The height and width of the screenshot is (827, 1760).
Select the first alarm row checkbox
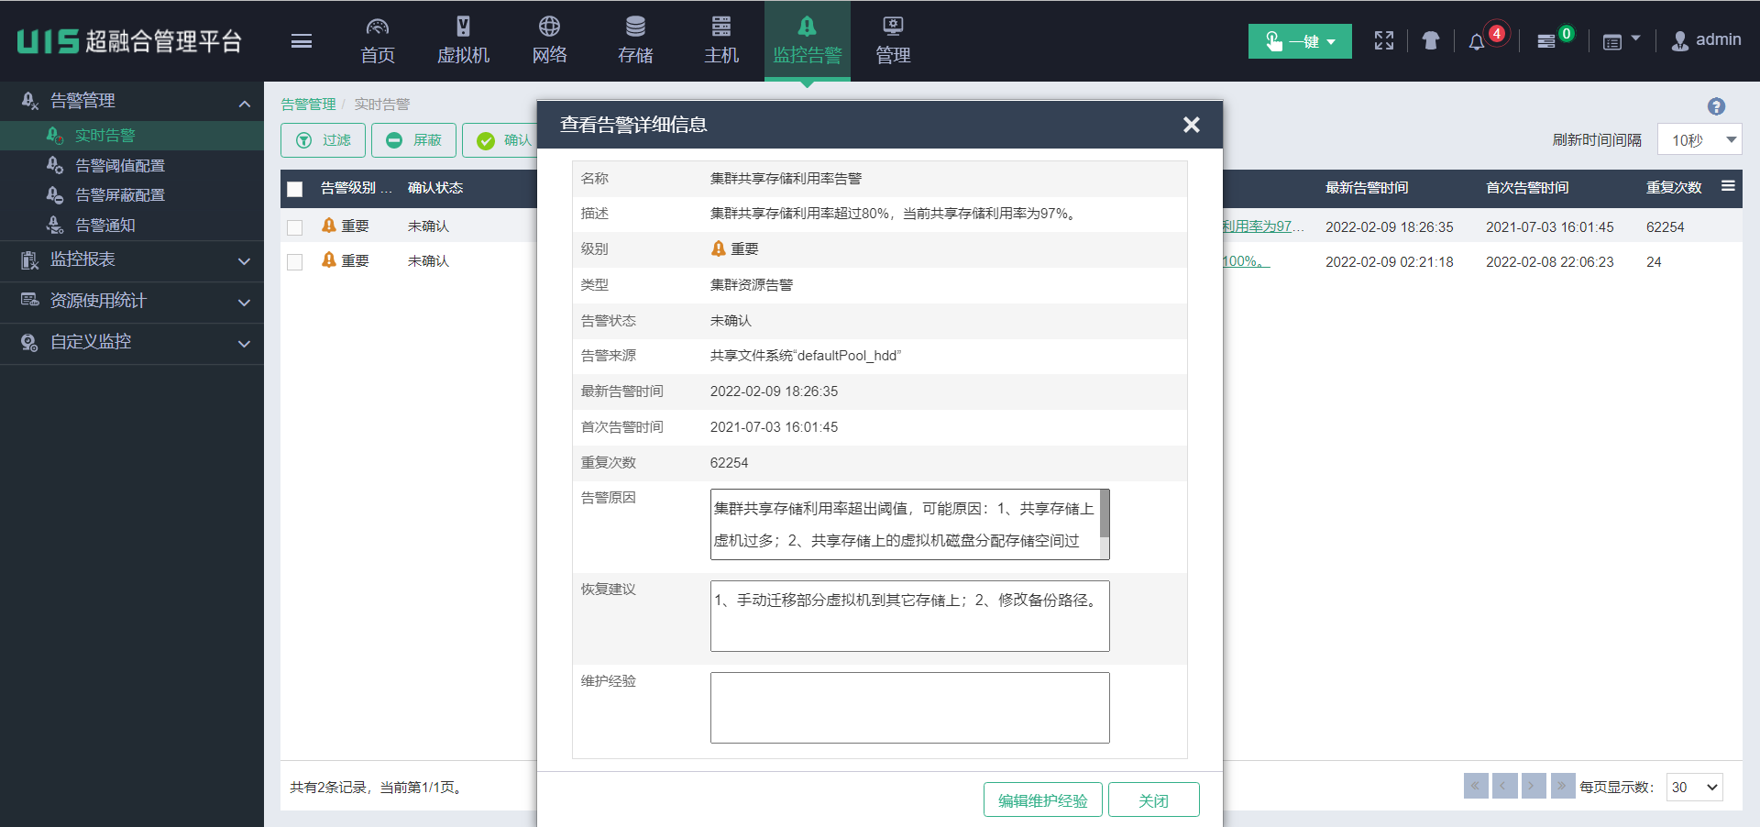pos(295,227)
